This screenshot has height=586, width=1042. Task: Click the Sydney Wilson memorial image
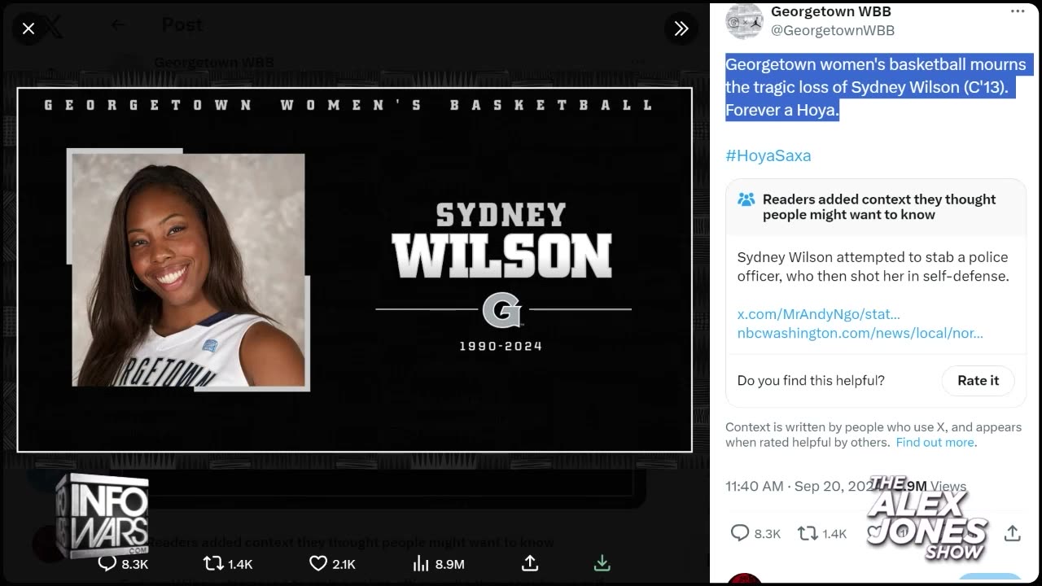click(x=354, y=269)
